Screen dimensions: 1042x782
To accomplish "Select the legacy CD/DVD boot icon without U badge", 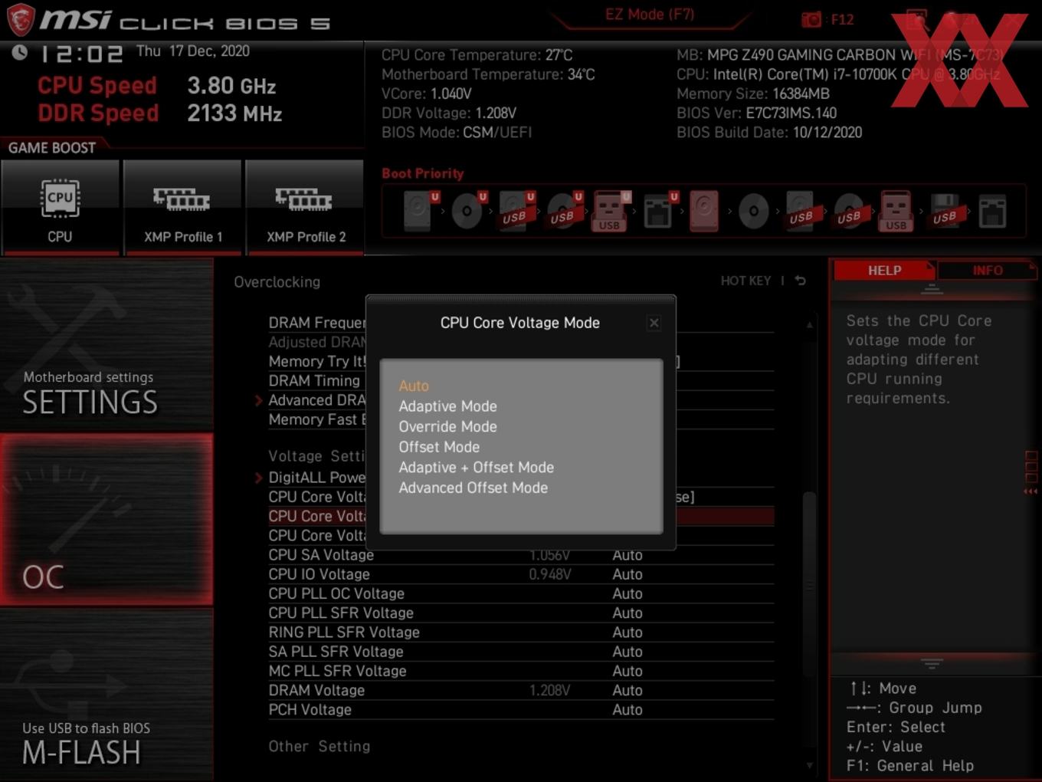I will pos(753,211).
